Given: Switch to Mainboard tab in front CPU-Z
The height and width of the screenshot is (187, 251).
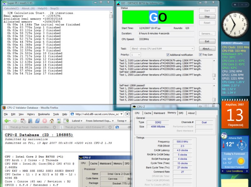Looking at the screenshot, I should (x=159, y=113).
